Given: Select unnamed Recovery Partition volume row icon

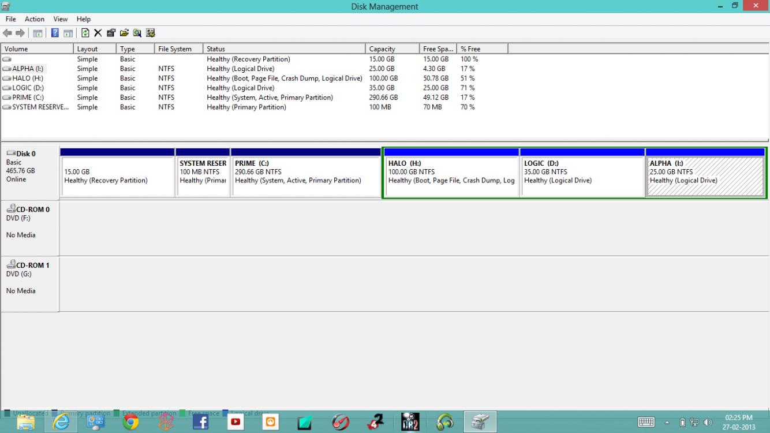Looking at the screenshot, I should coord(7,59).
